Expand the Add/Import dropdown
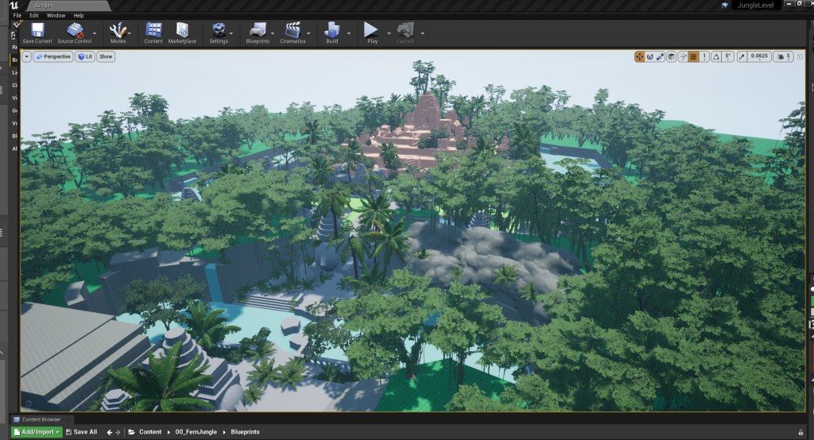The height and width of the screenshot is (440, 814). tap(37, 432)
